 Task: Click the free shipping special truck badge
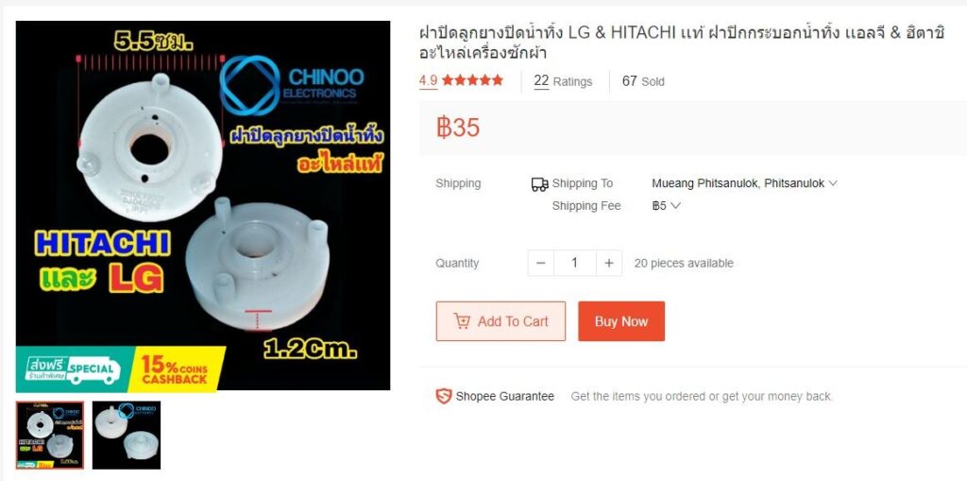point(74,369)
